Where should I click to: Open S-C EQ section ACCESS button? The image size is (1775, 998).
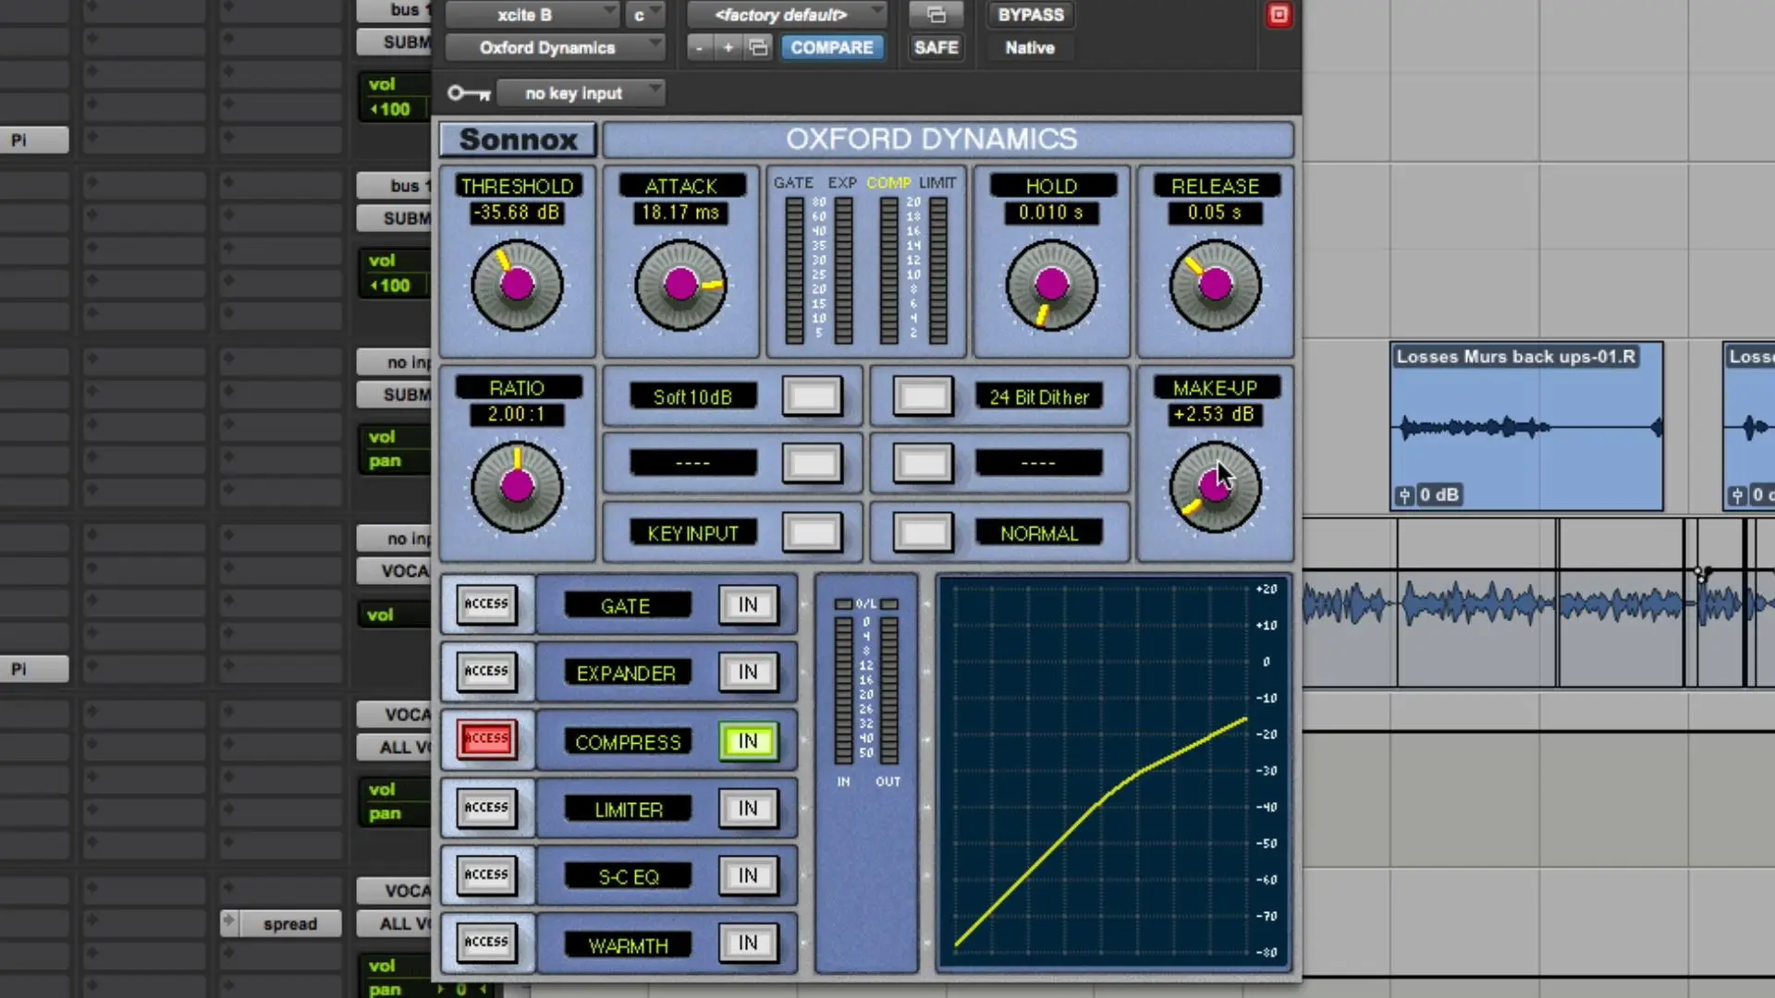[x=486, y=875]
